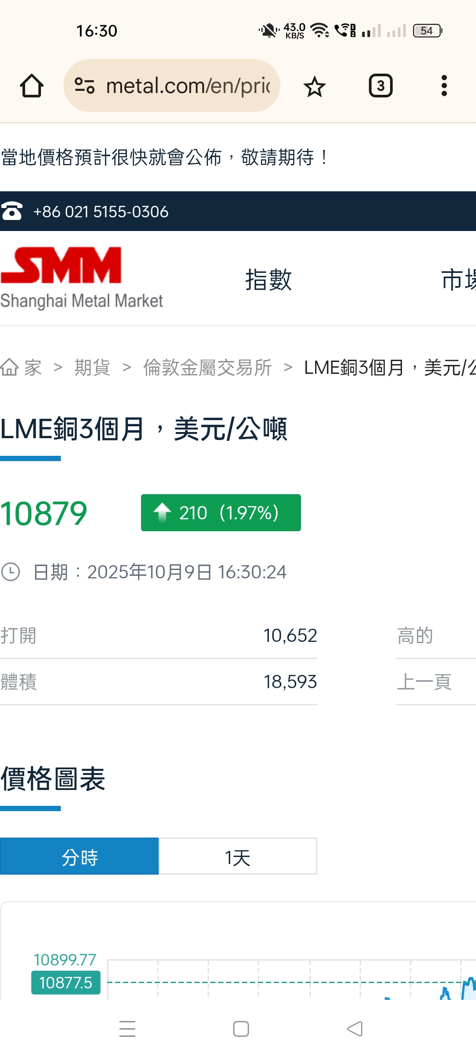The image size is (476, 1058).
Task: Tap the browser home icon
Action: (x=32, y=86)
